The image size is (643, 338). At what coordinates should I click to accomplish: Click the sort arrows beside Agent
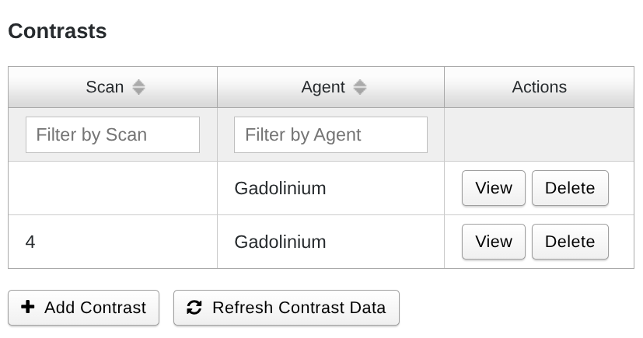(x=359, y=87)
